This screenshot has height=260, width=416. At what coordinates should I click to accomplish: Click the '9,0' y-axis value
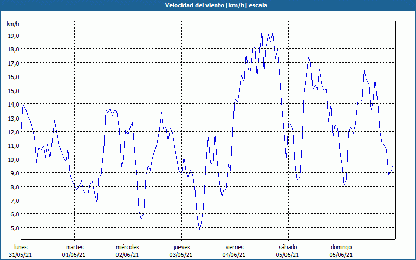click(15, 173)
